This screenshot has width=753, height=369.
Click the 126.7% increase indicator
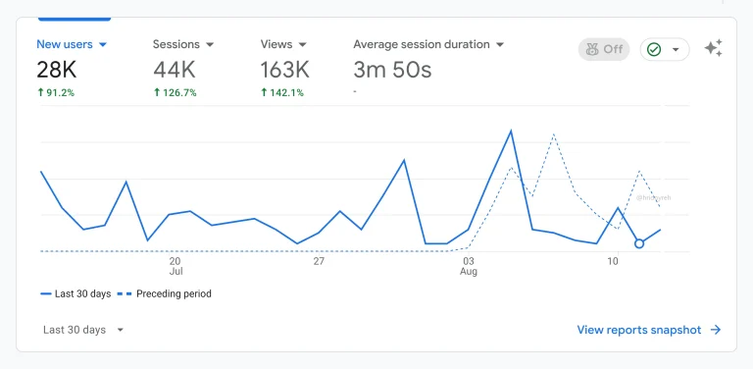(x=175, y=92)
